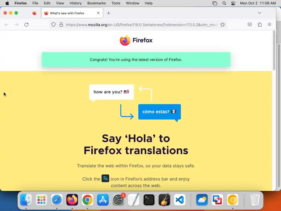Open Finder from the Dock
Image resolution: width=281 pixels, height=211 pixels.
click(26, 200)
